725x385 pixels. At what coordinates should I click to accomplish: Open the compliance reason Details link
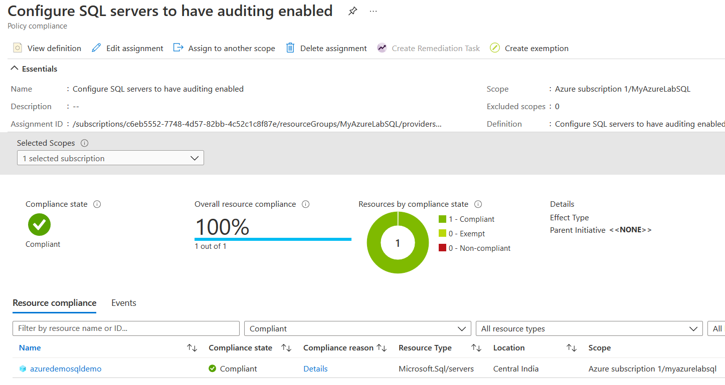pos(315,369)
